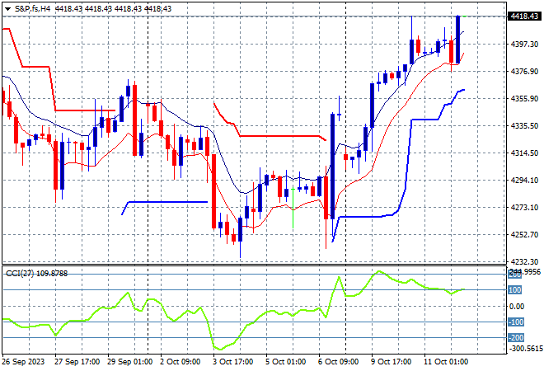The width and height of the screenshot is (544, 371).
Task: Click the 4397.30 price scale label
Action: coord(524,44)
